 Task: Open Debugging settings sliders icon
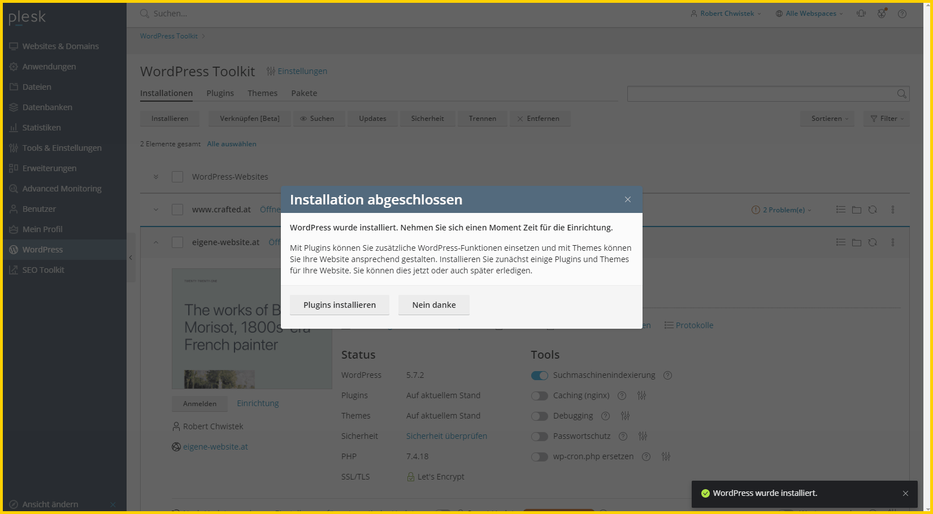pos(625,416)
